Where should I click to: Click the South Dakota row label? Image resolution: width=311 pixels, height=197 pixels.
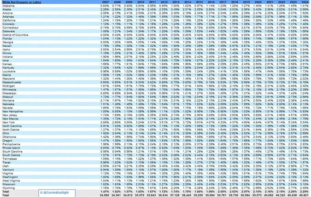(11, 155)
